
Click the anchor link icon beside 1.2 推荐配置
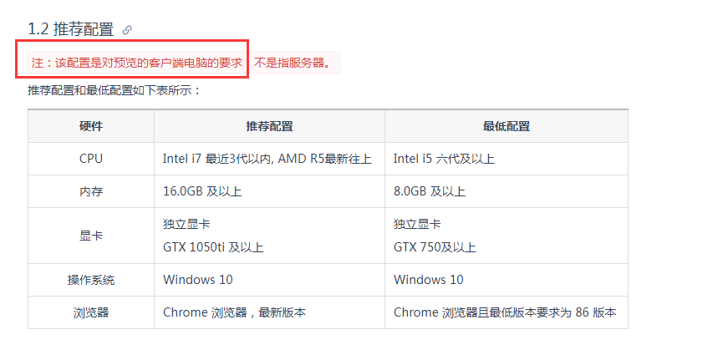127,30
